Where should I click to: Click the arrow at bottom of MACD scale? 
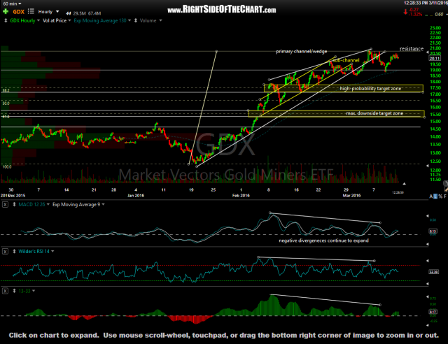428,244
